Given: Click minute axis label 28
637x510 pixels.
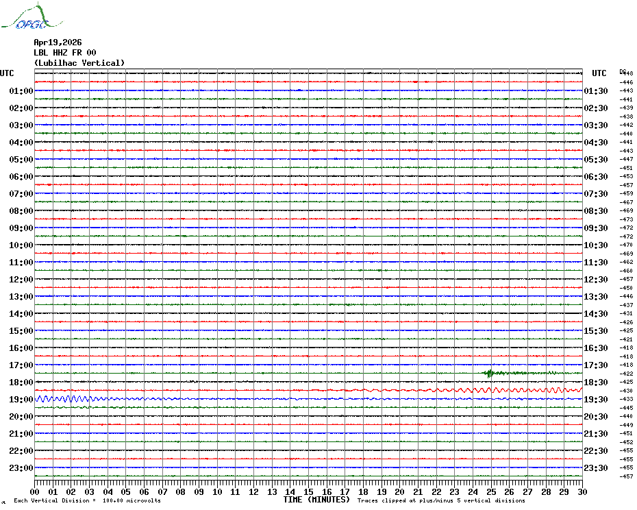Looking at the screenshot, I should click(x=546, y=491).
